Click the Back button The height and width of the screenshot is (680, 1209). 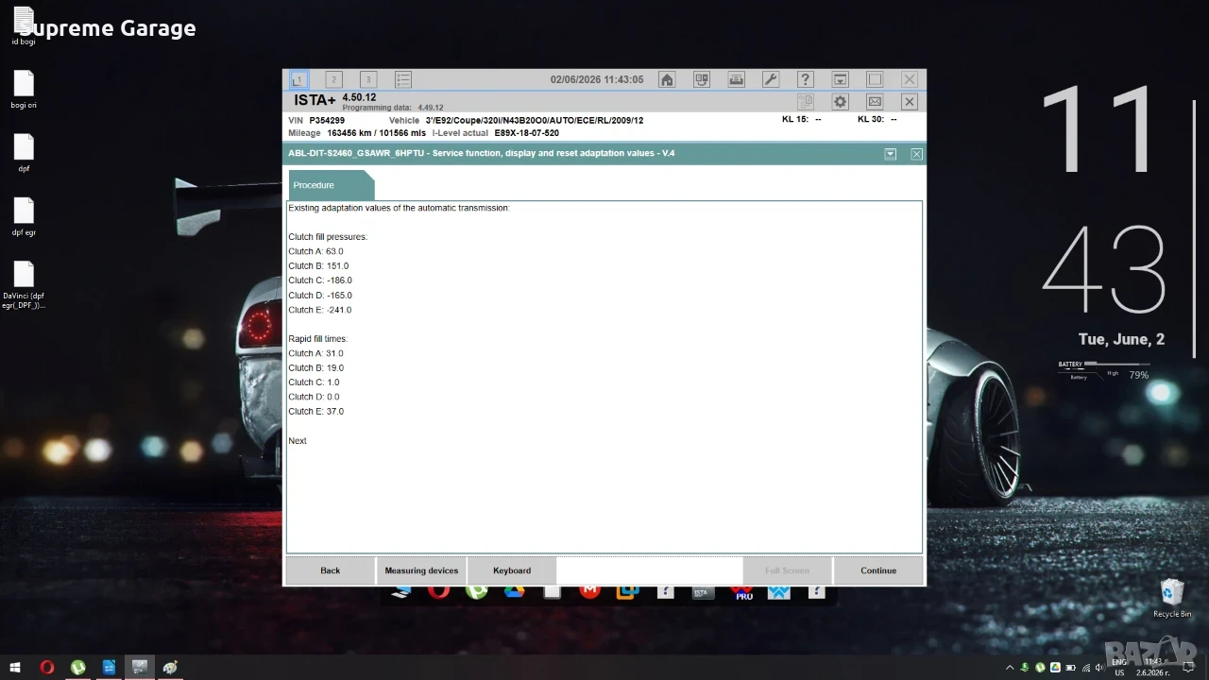330,570
